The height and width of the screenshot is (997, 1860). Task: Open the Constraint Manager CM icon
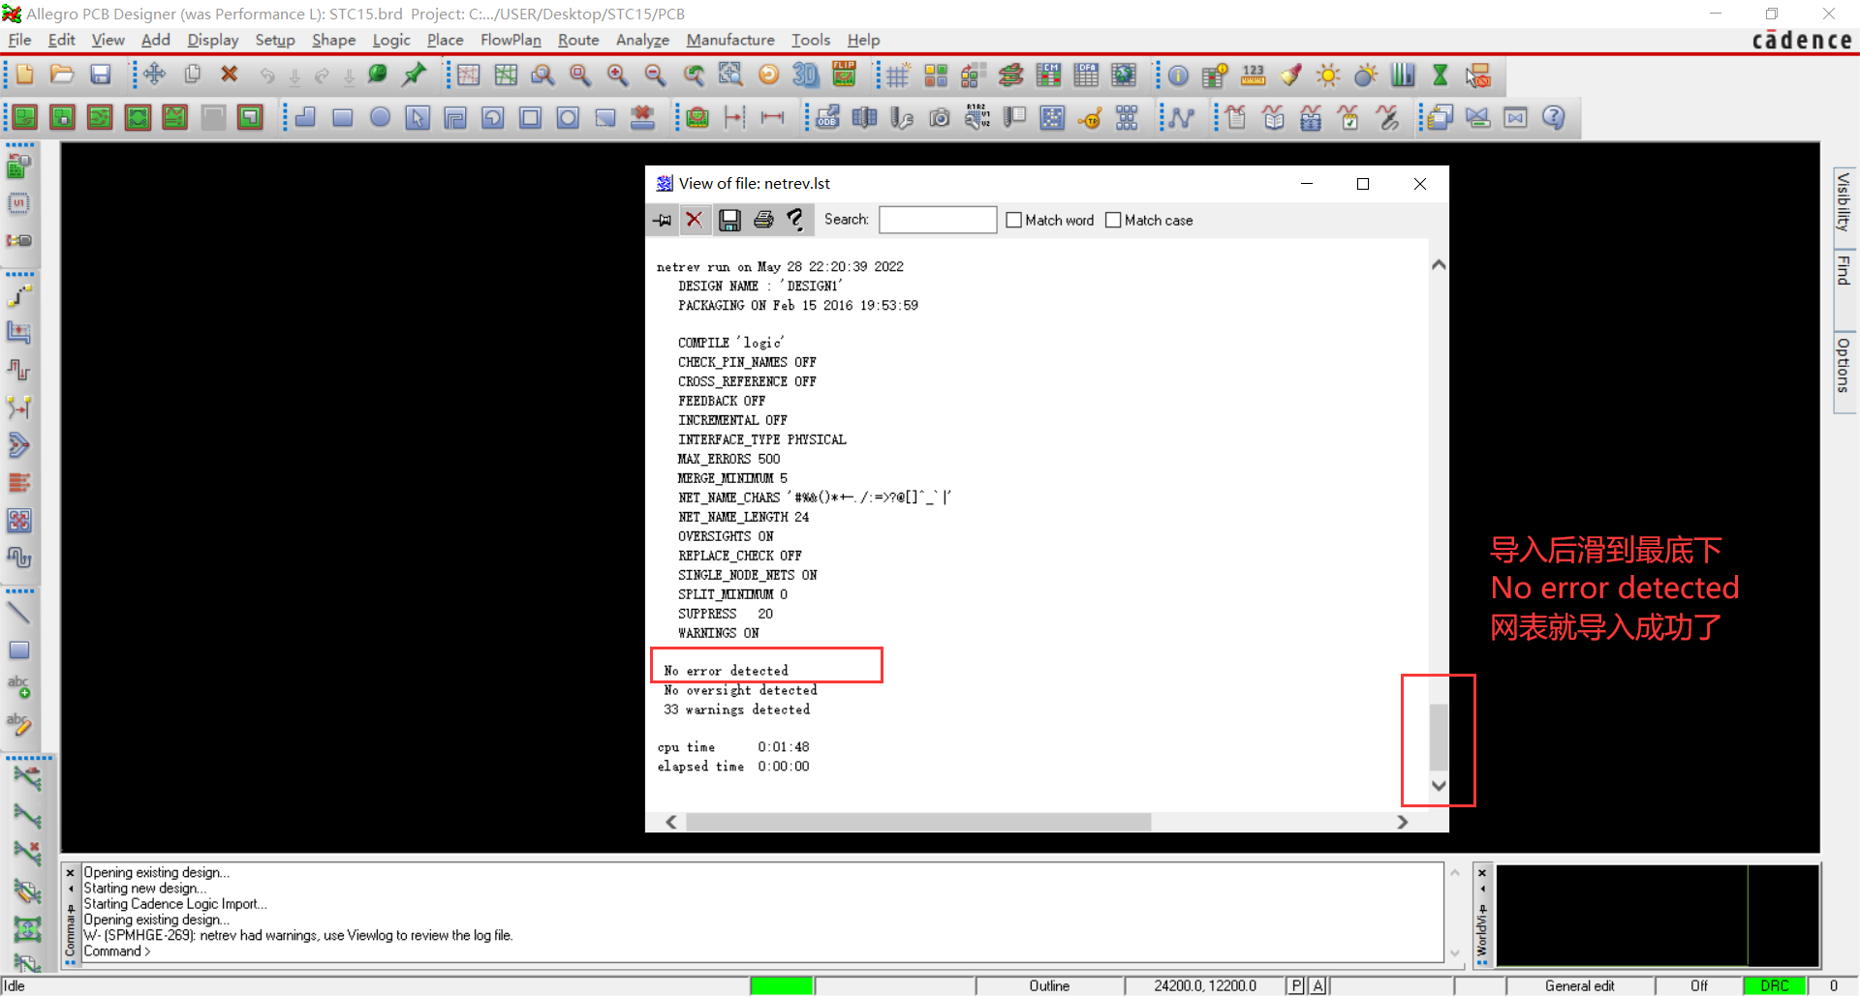coord(1048,76)
